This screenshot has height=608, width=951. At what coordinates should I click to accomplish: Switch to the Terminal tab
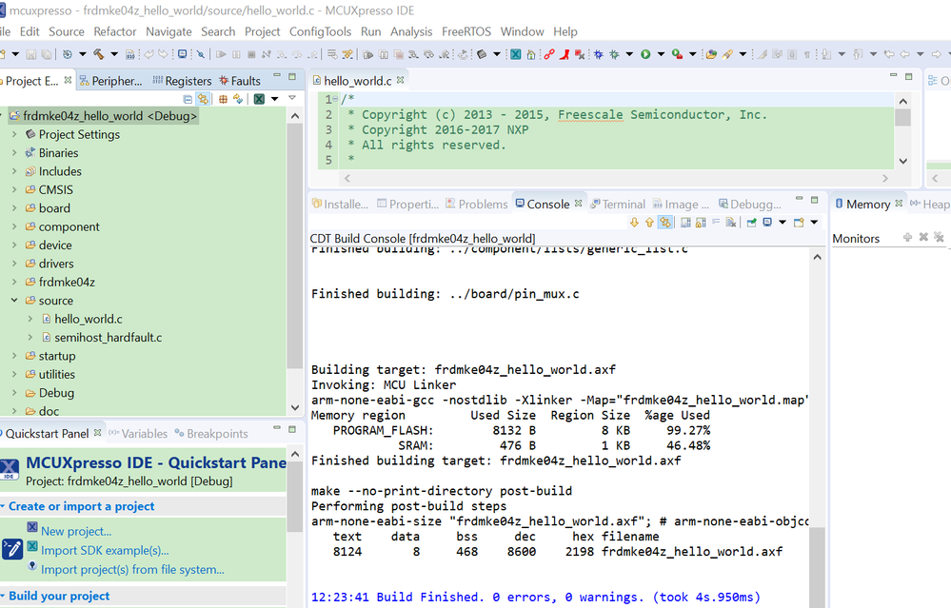tap(618, 205)
